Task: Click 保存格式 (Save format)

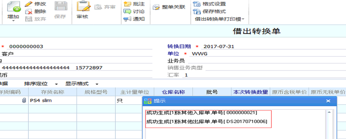Action: click(210, 11)
